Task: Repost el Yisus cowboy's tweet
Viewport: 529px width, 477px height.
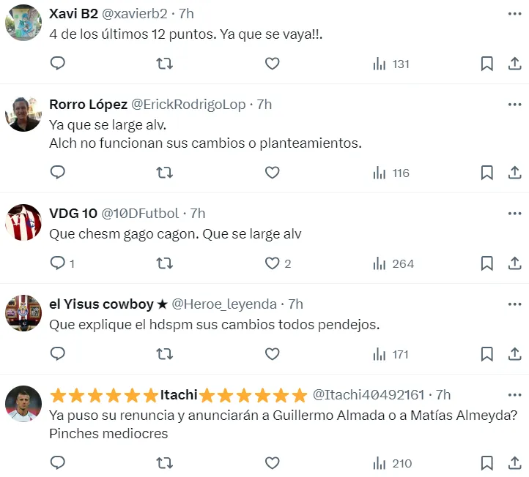Action: [165, 355]
